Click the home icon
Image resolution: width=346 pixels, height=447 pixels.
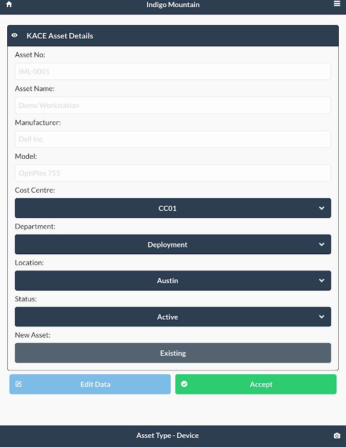point(9,4)
